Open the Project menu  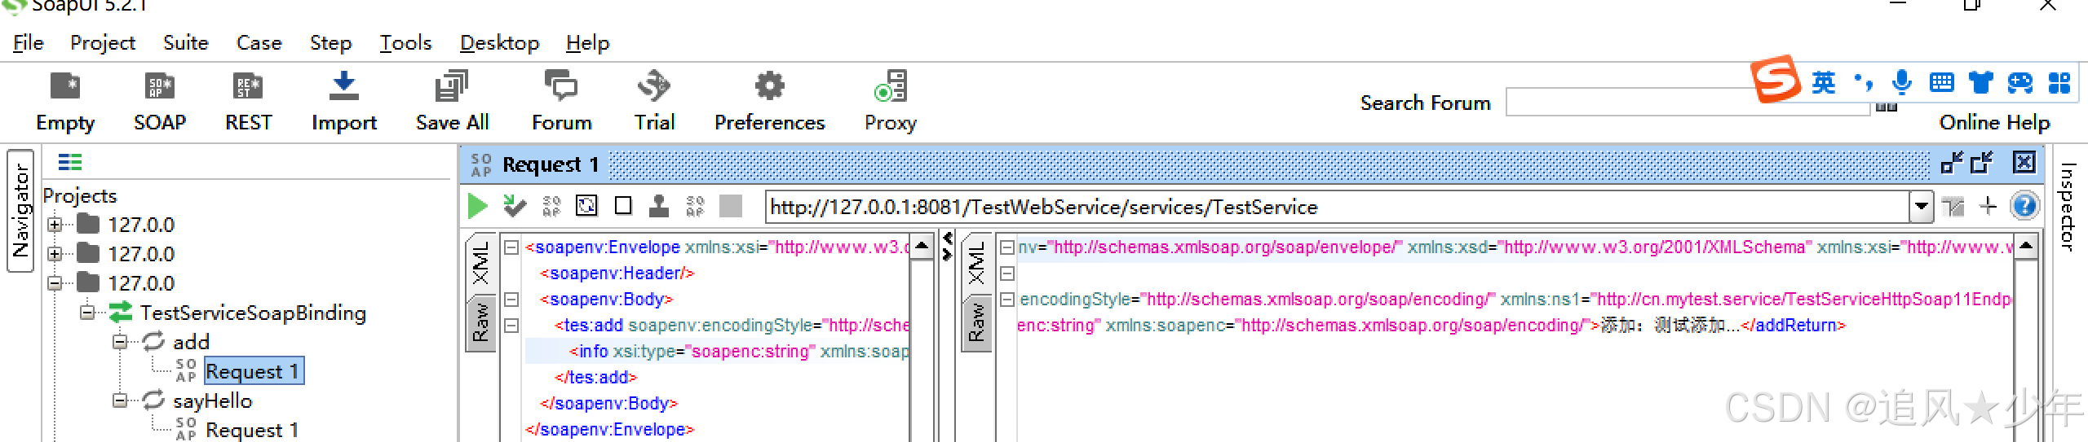coord(102,42)
